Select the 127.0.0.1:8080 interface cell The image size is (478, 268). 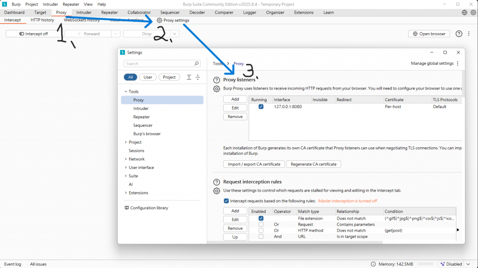pyautogui.click(x=288, y=107)
